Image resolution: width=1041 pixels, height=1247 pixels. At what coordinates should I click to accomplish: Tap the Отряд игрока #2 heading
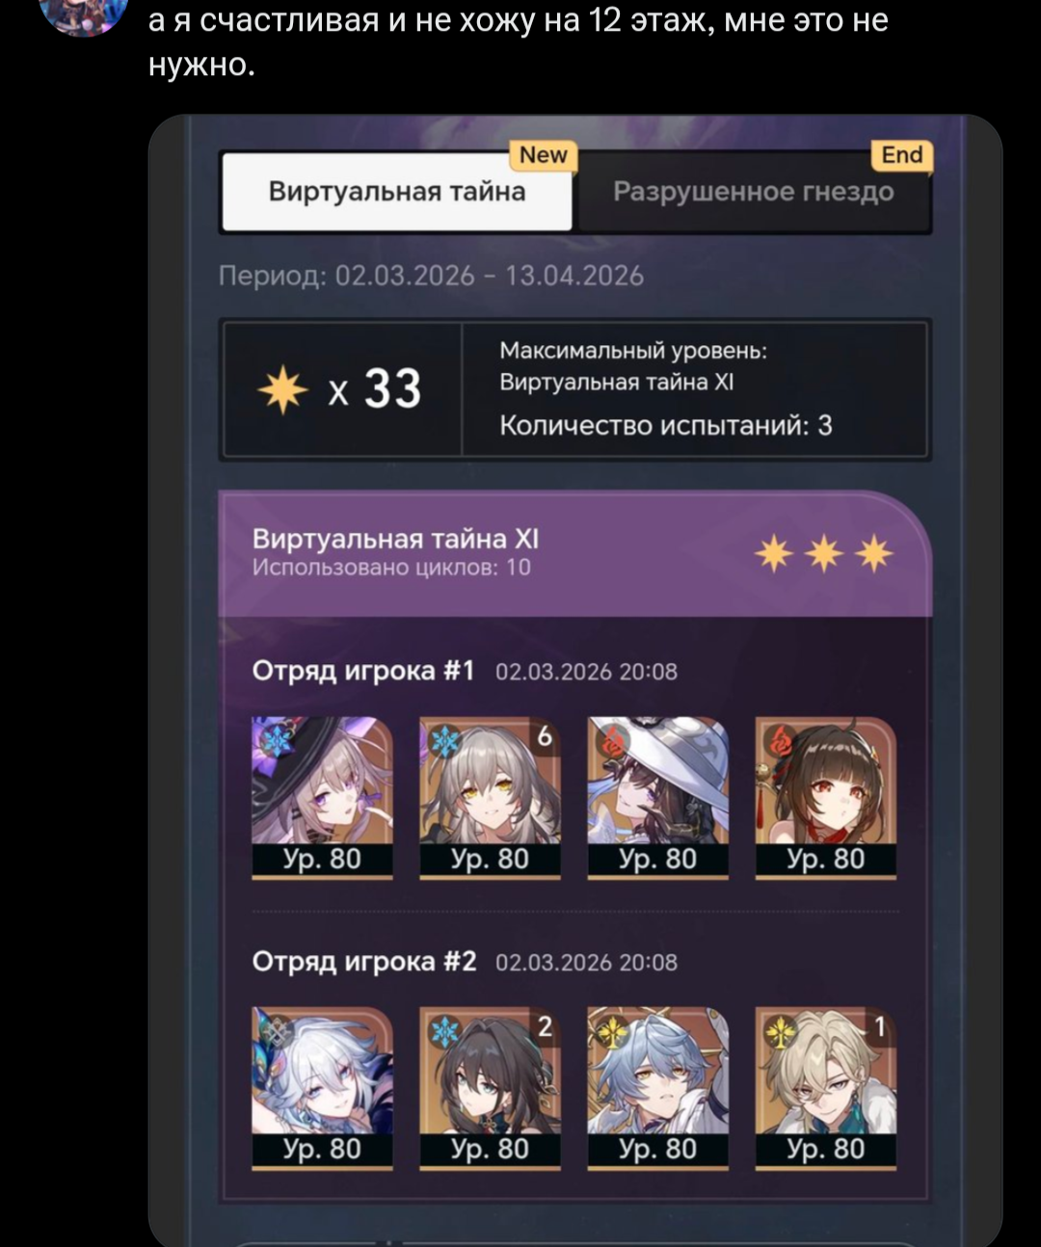tap(364, 962)
